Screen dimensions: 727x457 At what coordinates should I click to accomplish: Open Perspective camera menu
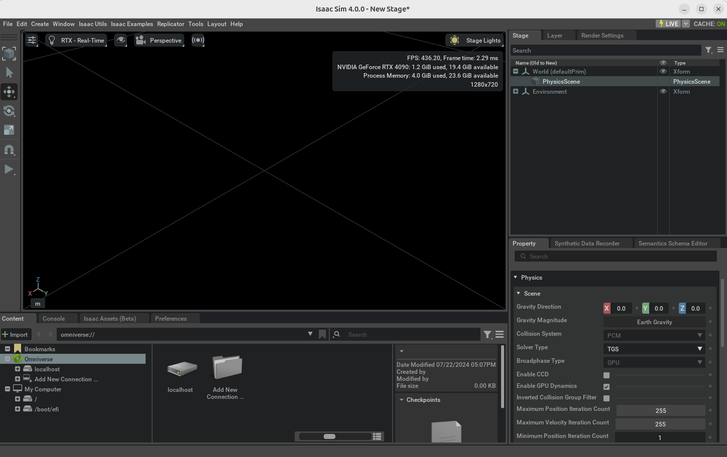(x=159, y=41)
